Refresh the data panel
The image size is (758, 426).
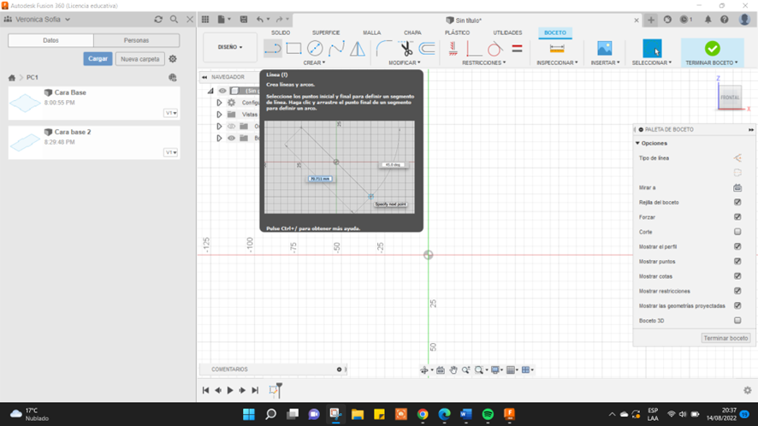click(158, 20)
